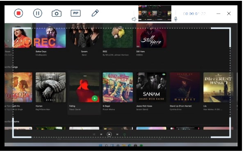This screenshot has width=251, height=157.
Task: Click the Human song title
Action: [x=39, y=106]
